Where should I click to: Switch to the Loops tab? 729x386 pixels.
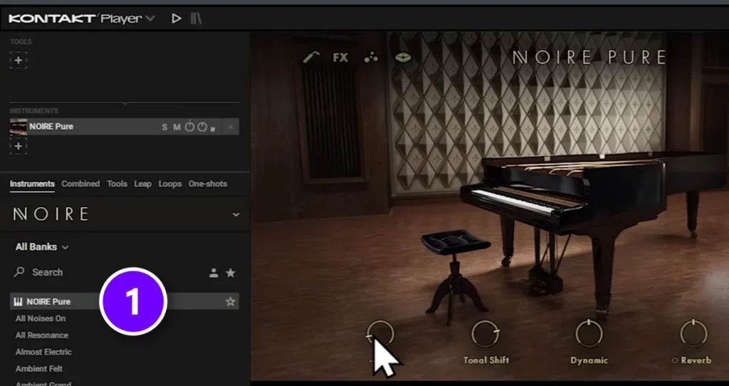[169, 184]
